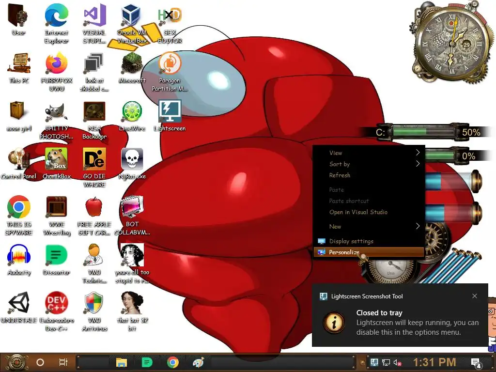Open the Paint palette taskbar icon
Image resolution: width=496 pixels, height=372 pixels.
(199, 362)
